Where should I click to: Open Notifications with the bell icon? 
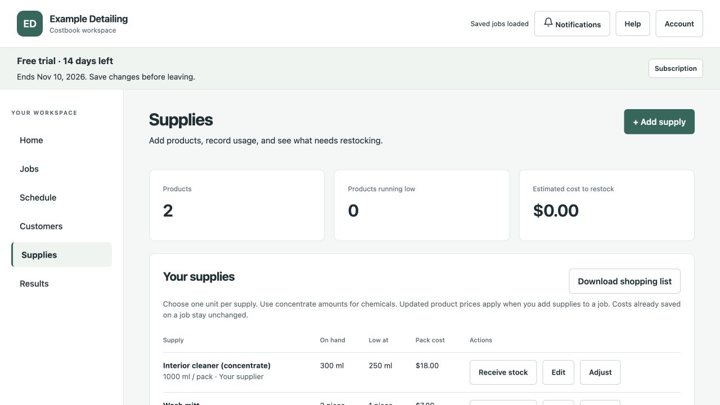click(x=572, y=24)
